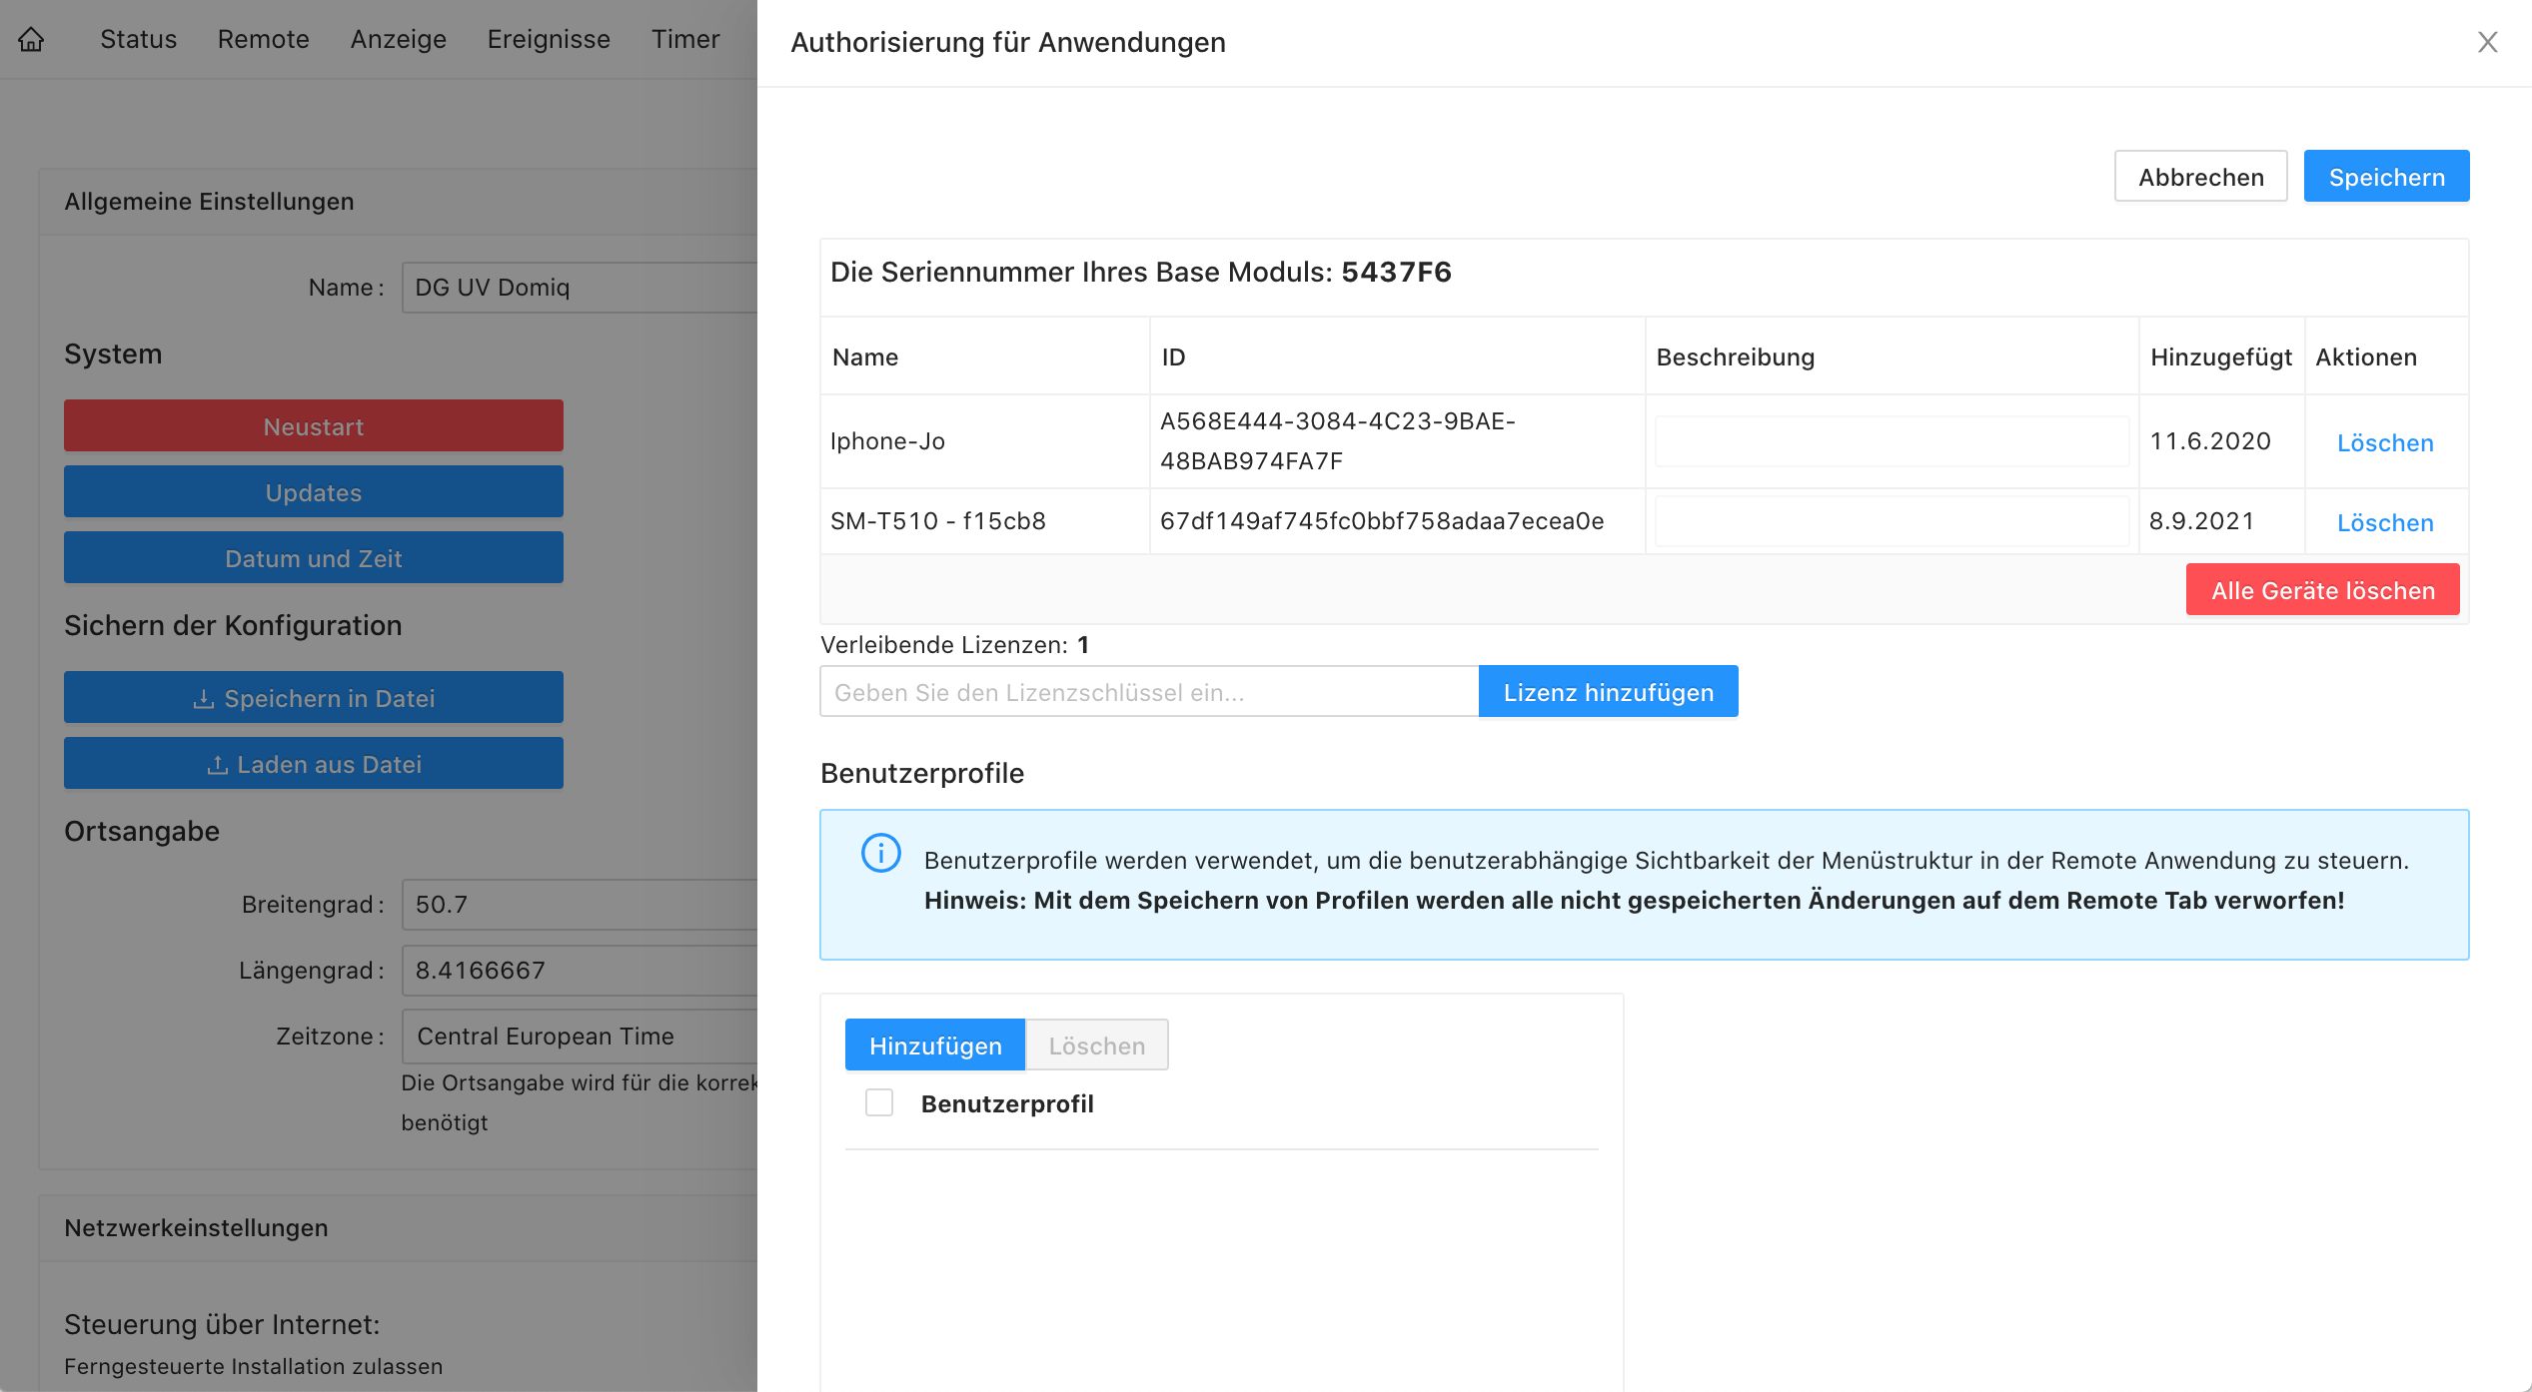This screenshot has width=2532, height=1392.
Task: Click description field for SM-T510 row
Action: point(1891,521)
